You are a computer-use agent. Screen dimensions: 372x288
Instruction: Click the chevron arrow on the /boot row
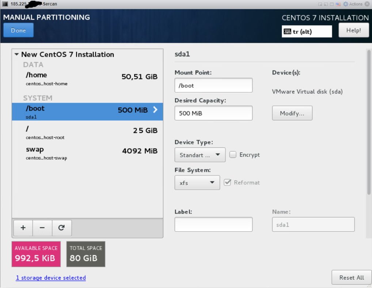point(155,110)
